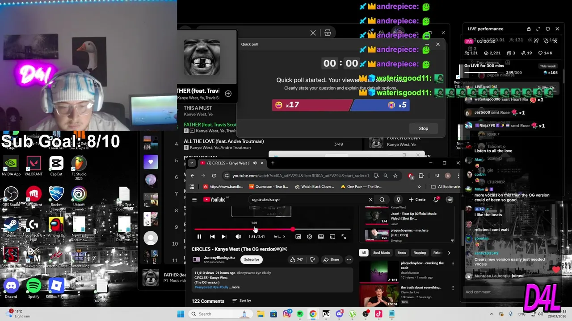Screen dimensions: 572x321
Task: Add FATHER track with plus icon
Action: click(x=228, y=94)
